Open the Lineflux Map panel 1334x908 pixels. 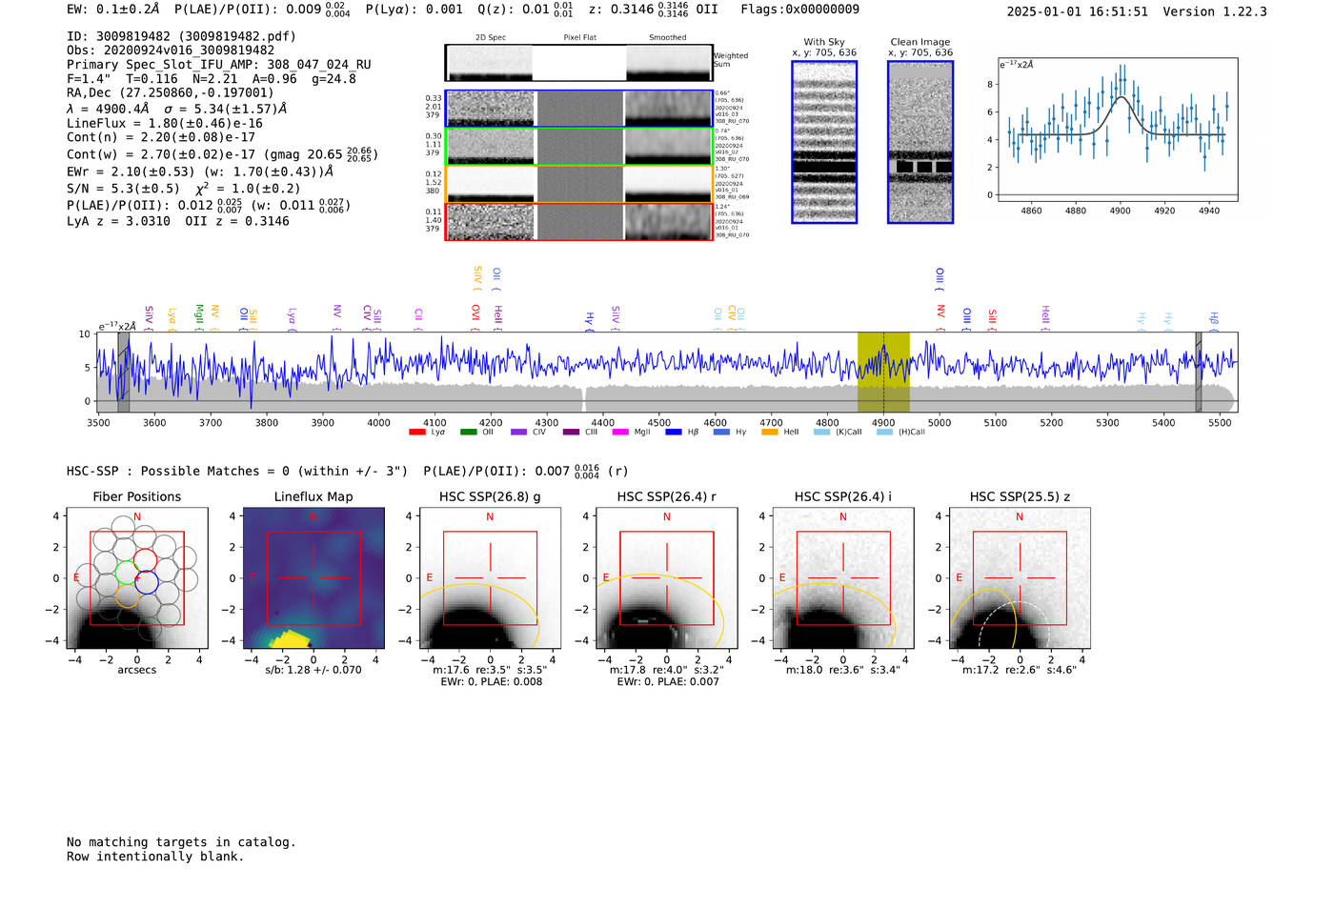click(x=313, y=578)
